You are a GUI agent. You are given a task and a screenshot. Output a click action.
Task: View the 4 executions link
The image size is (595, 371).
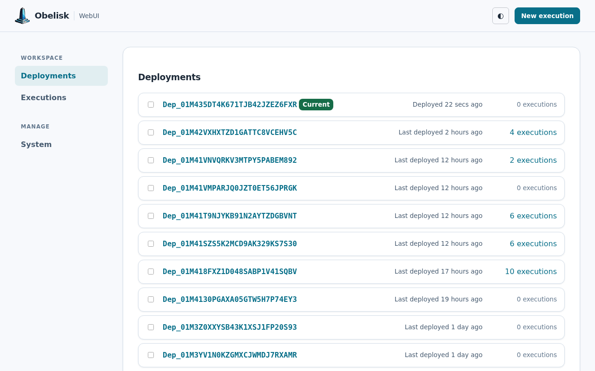[x=533, y=132]
